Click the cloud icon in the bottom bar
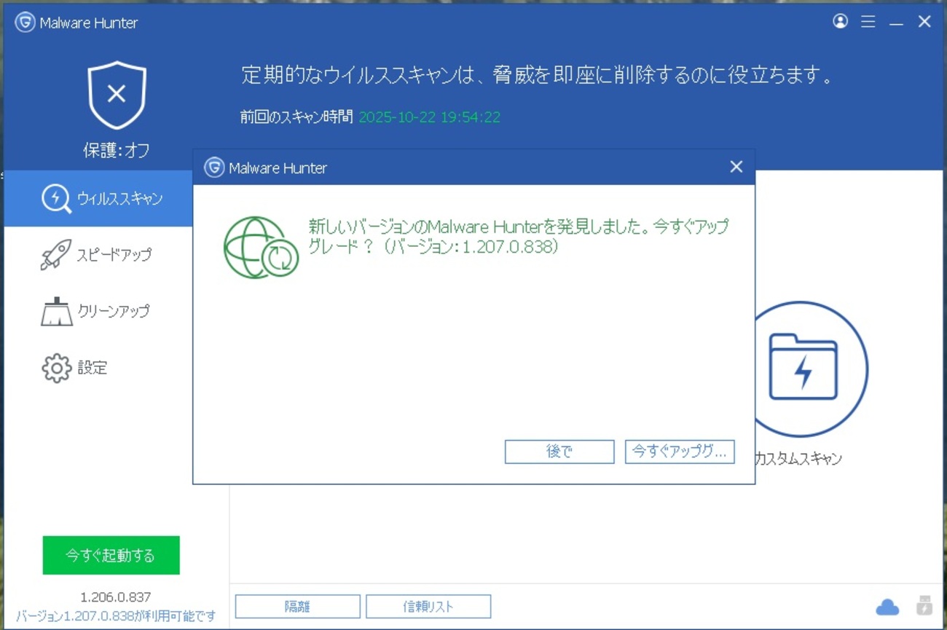 point(887,606)
